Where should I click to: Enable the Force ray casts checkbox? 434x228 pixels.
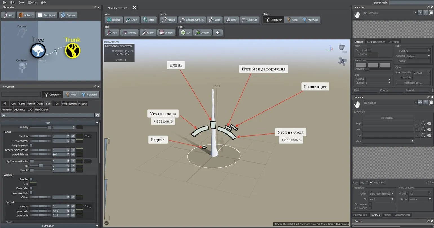click(31, 193)
